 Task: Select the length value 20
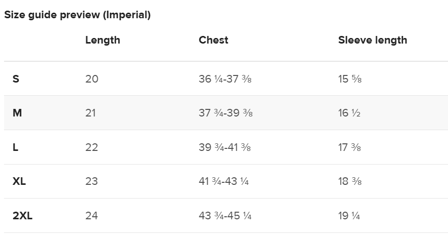[x=92, y=79]
